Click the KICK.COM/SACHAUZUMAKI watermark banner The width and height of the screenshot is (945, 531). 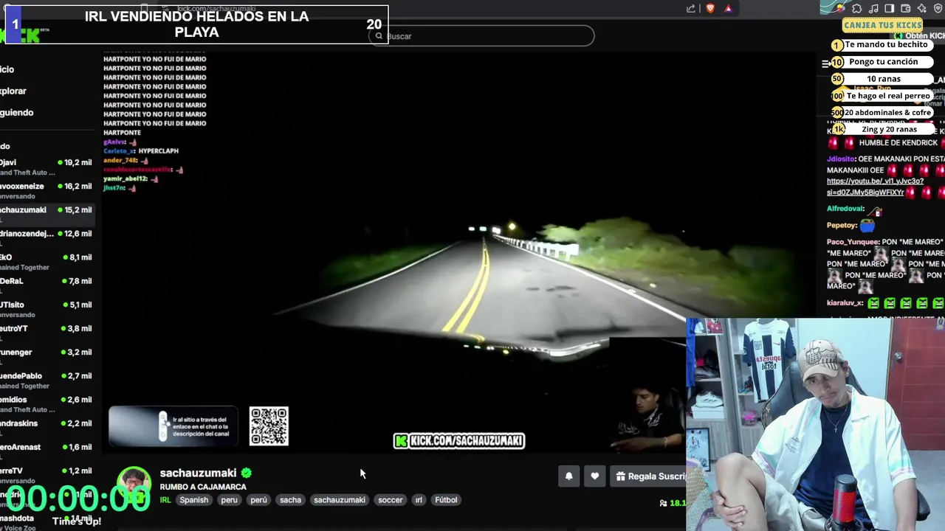coord(459,441)
